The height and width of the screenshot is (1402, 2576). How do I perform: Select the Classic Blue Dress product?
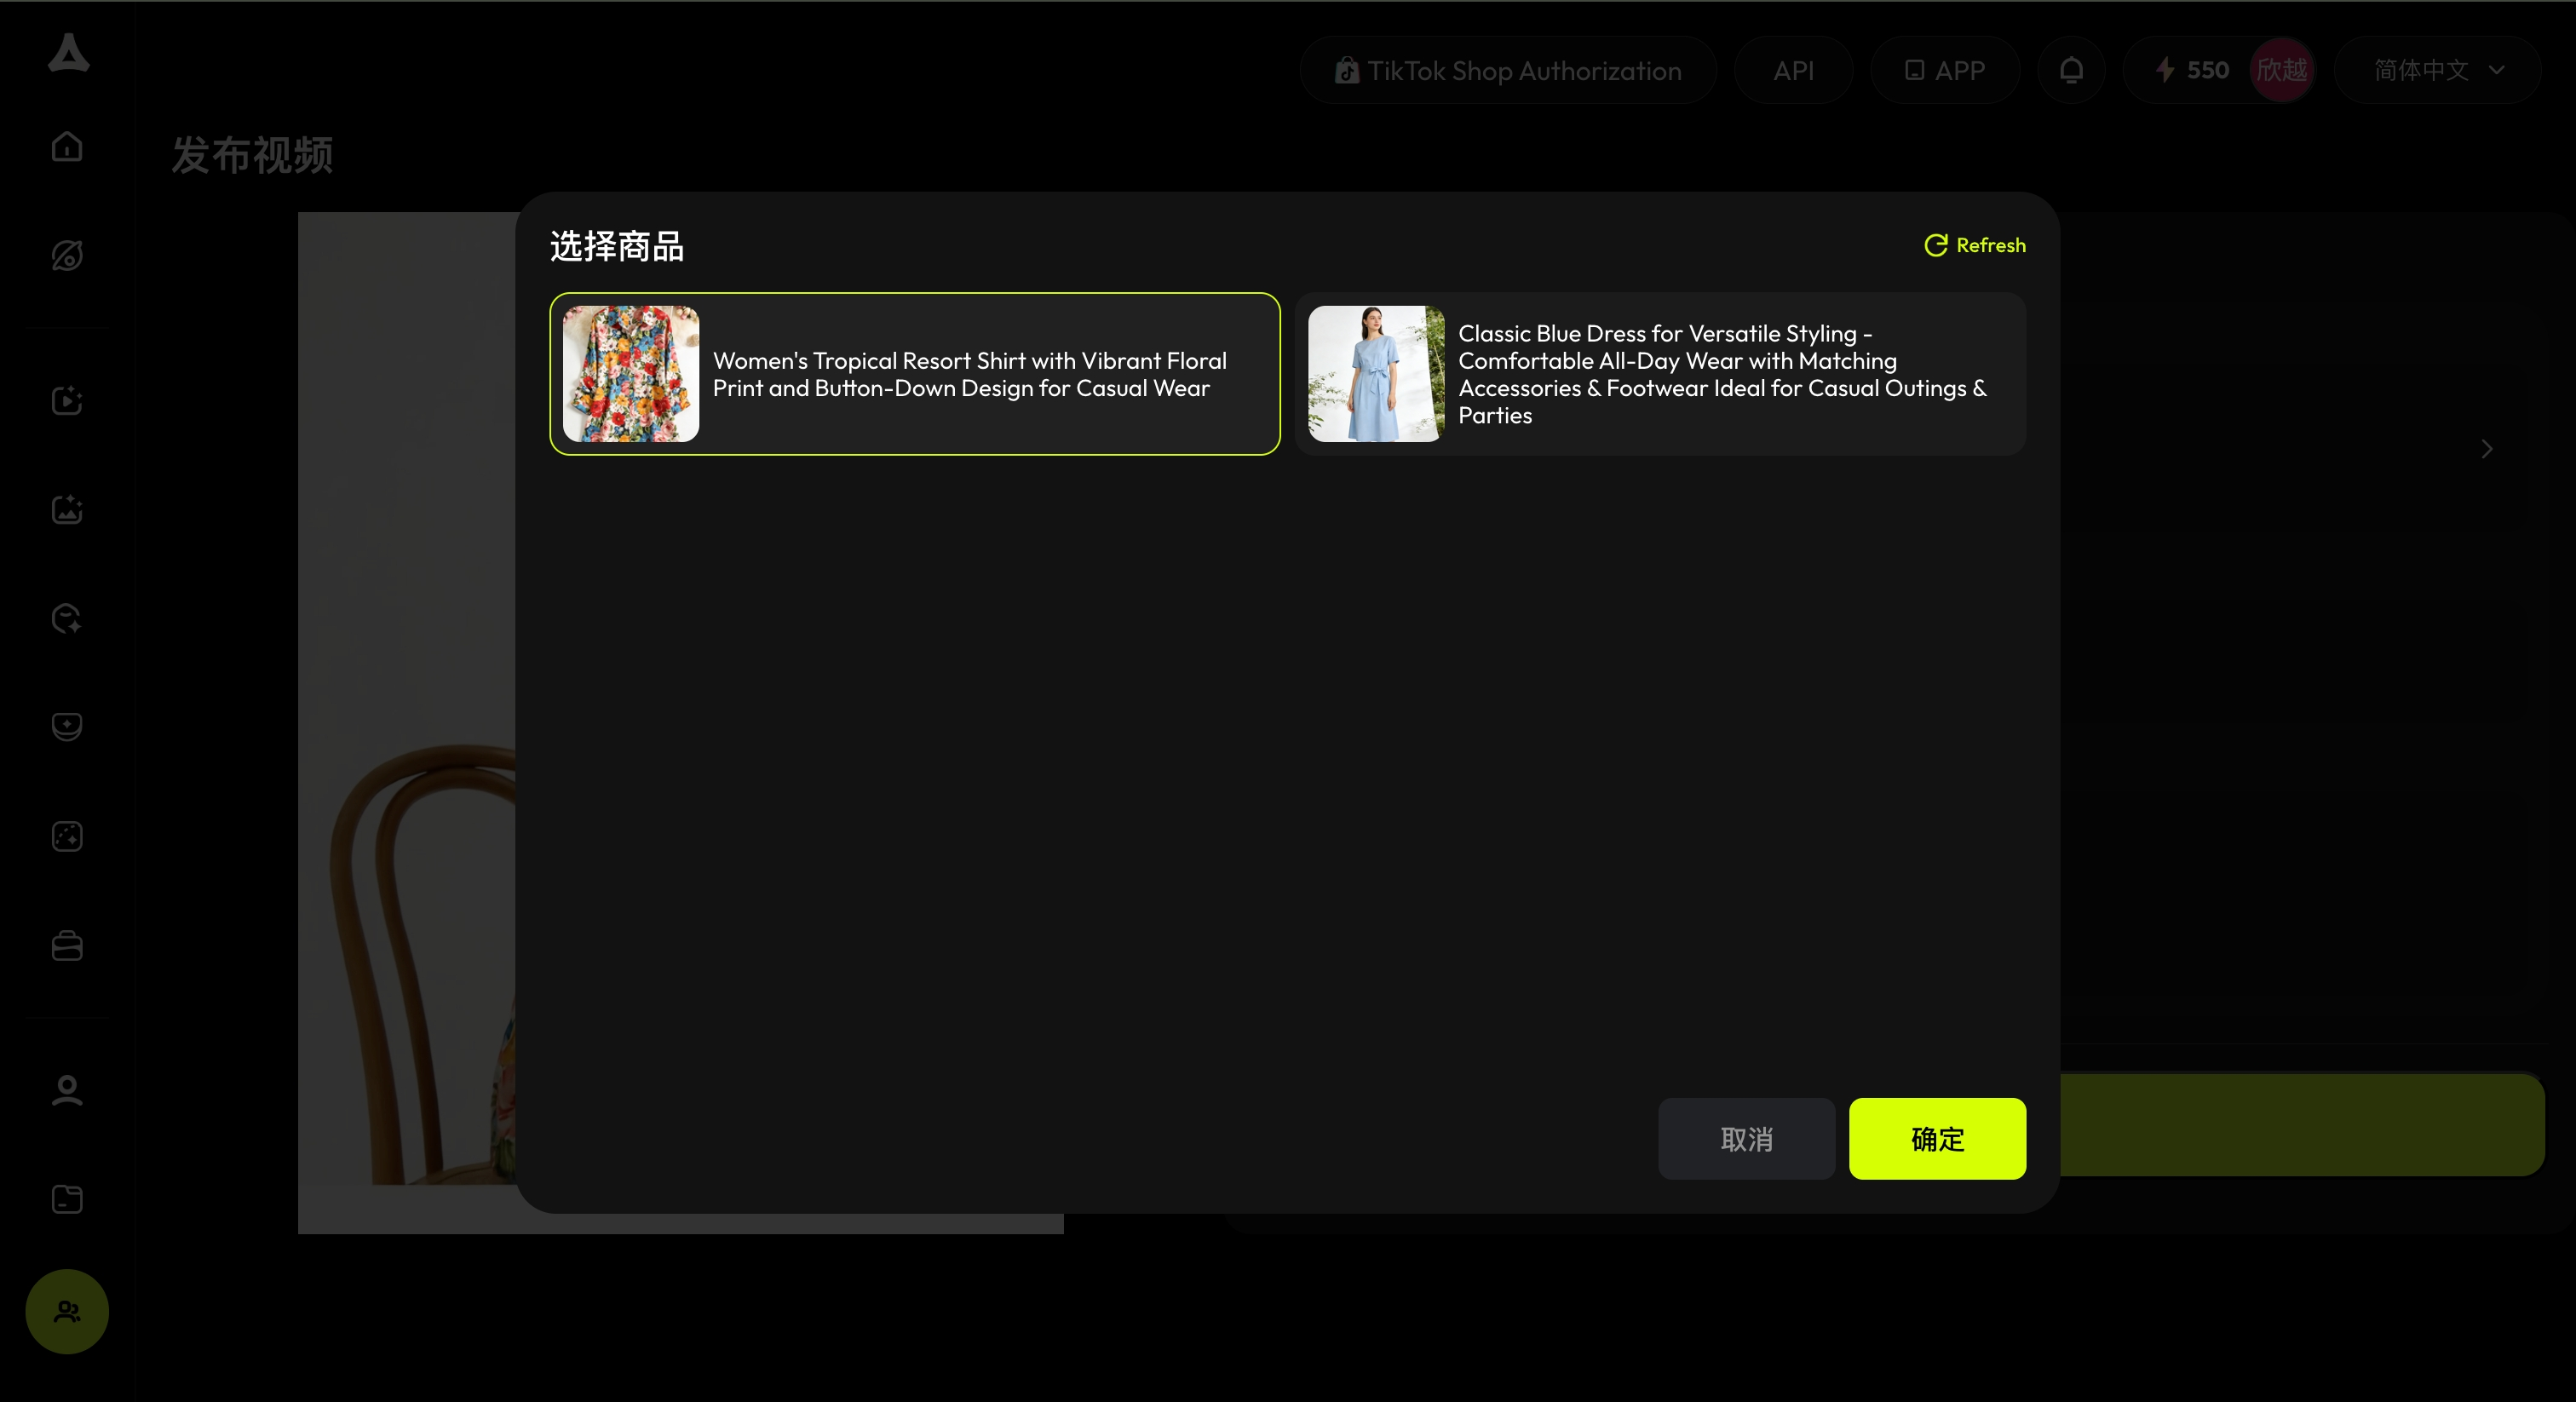(x=1722, y=374)
